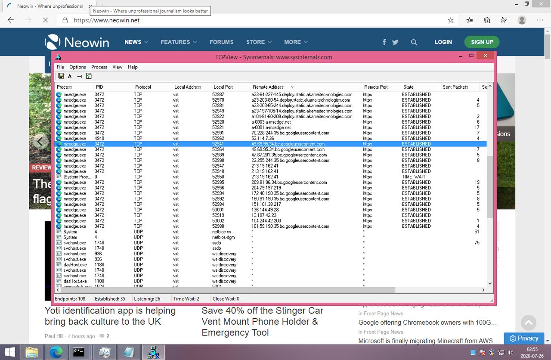Sort by the PID column header

(113, 87)
